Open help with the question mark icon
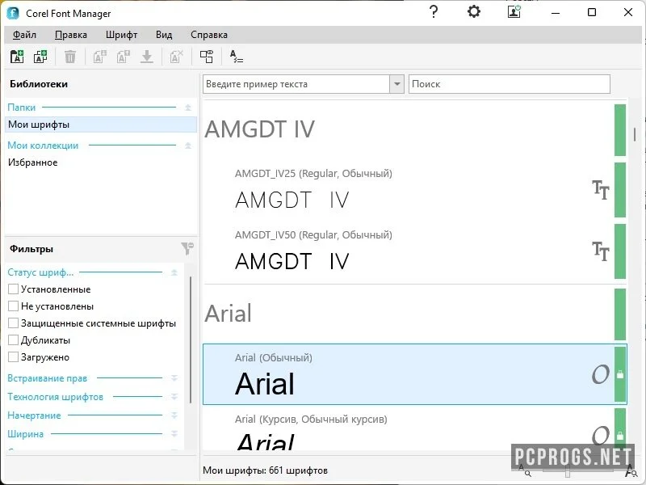 tap(434, 11)
